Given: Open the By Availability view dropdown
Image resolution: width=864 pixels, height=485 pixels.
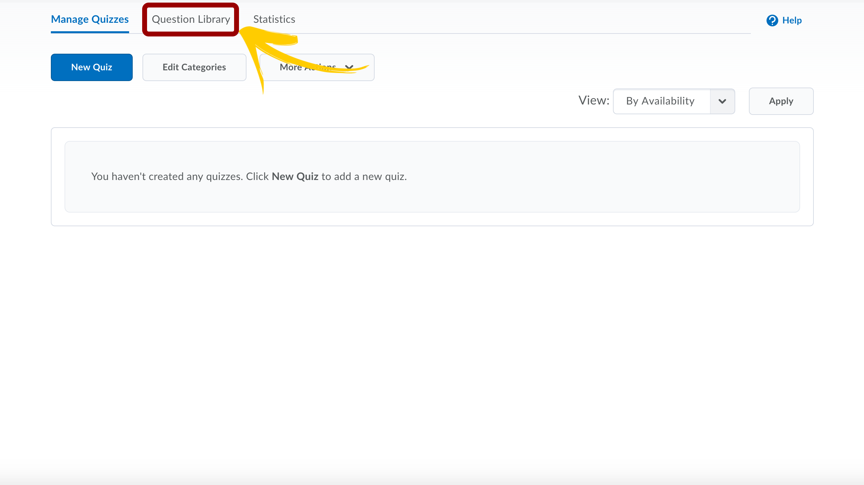Looking at the screenshot, I should click(661, 101).
